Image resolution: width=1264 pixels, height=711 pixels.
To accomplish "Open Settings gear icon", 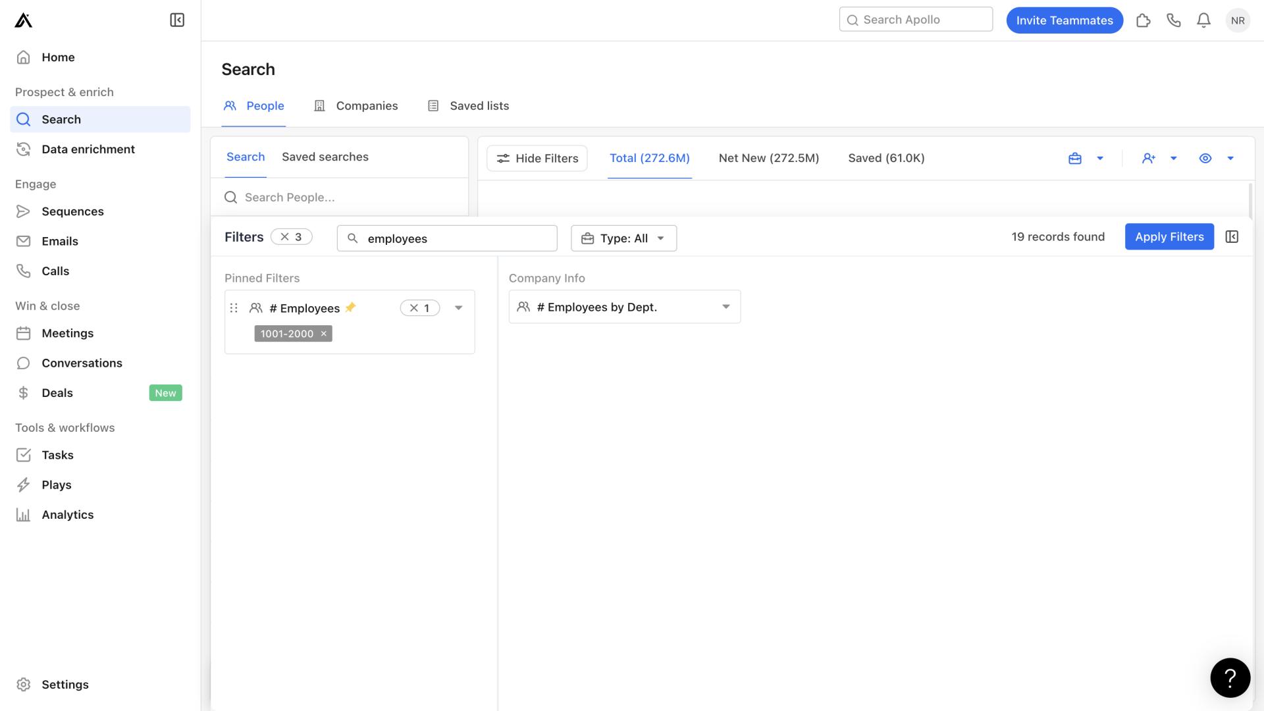I will [23, 685].
